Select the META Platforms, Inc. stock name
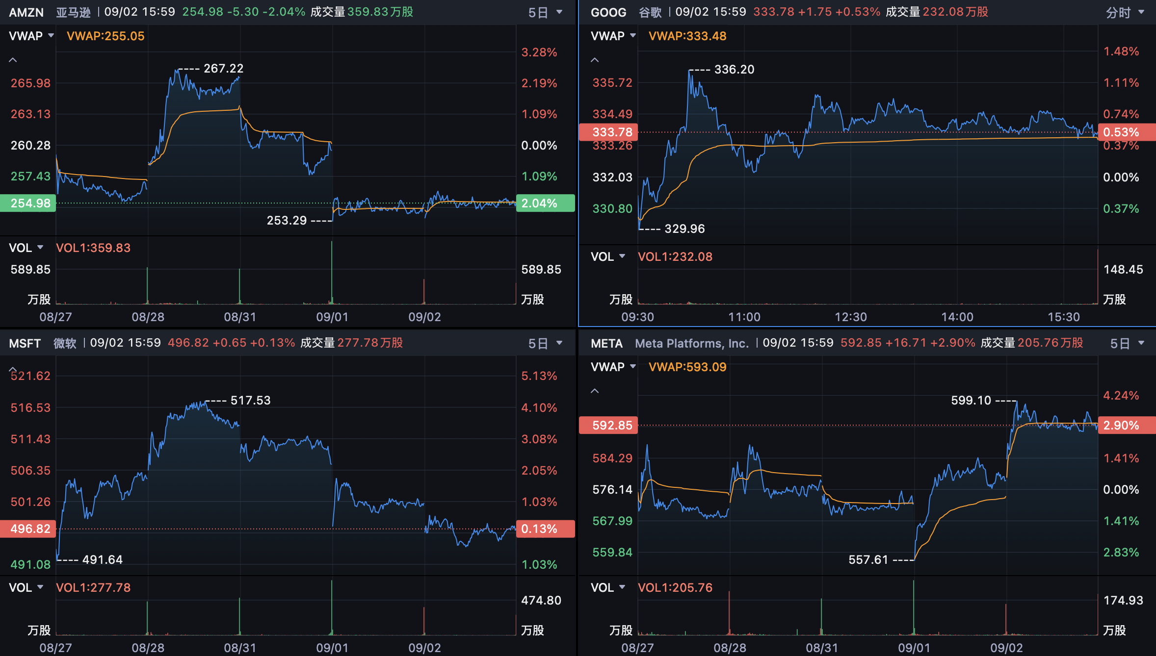 (x=692, y=343)
